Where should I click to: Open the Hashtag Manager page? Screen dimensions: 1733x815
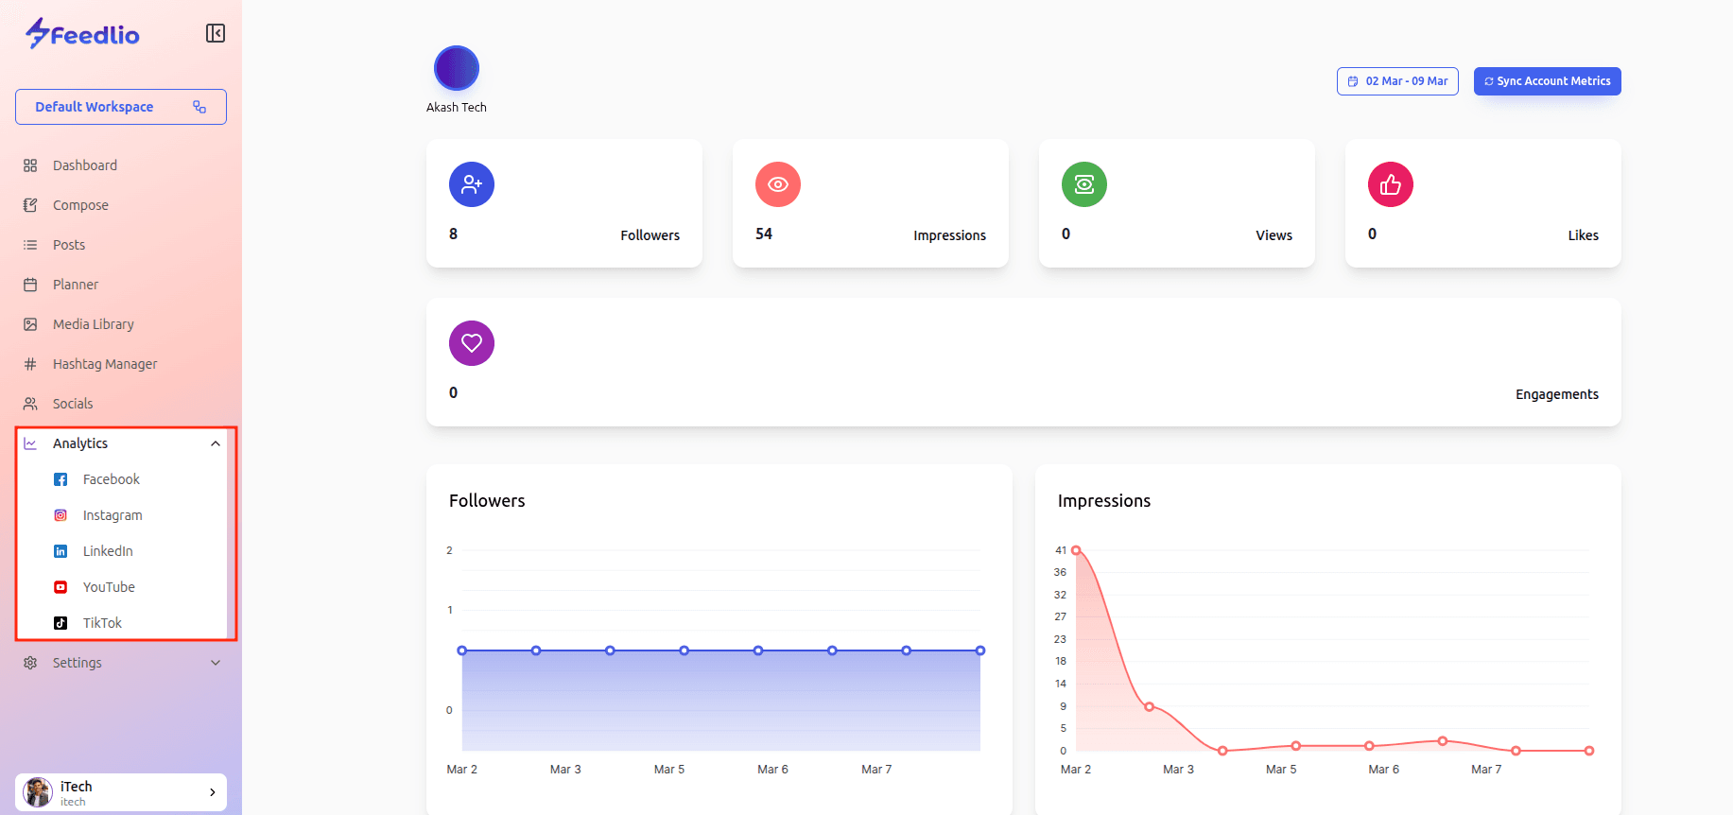[104, 364]
